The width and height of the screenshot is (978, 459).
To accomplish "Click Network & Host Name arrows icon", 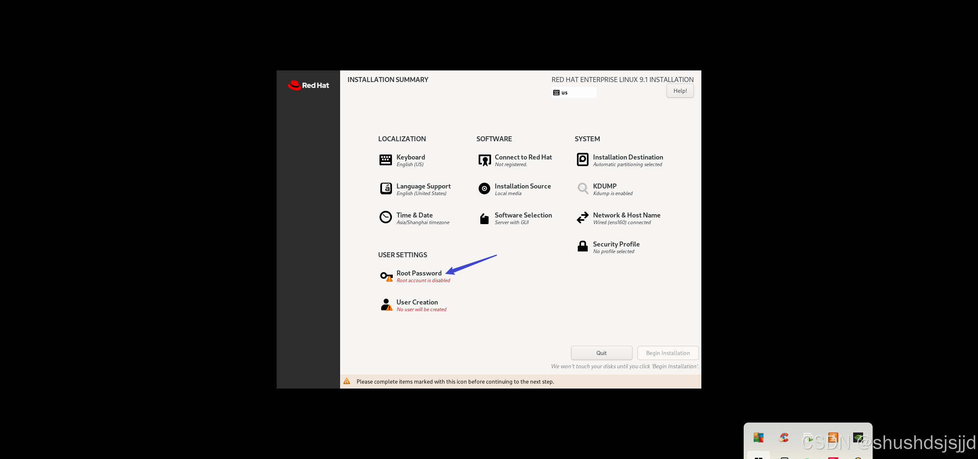I will coord(582,218).
